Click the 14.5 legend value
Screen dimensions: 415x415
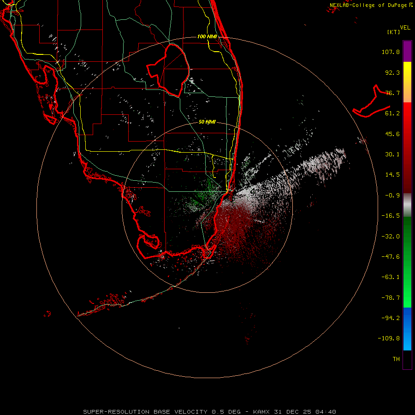click(392, 175)
